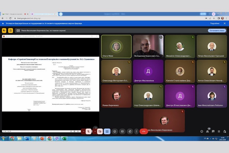The width and height of the screenshot is (229, 153).
Task: Toggle the present screen button
Action: (x=107, y=131)
